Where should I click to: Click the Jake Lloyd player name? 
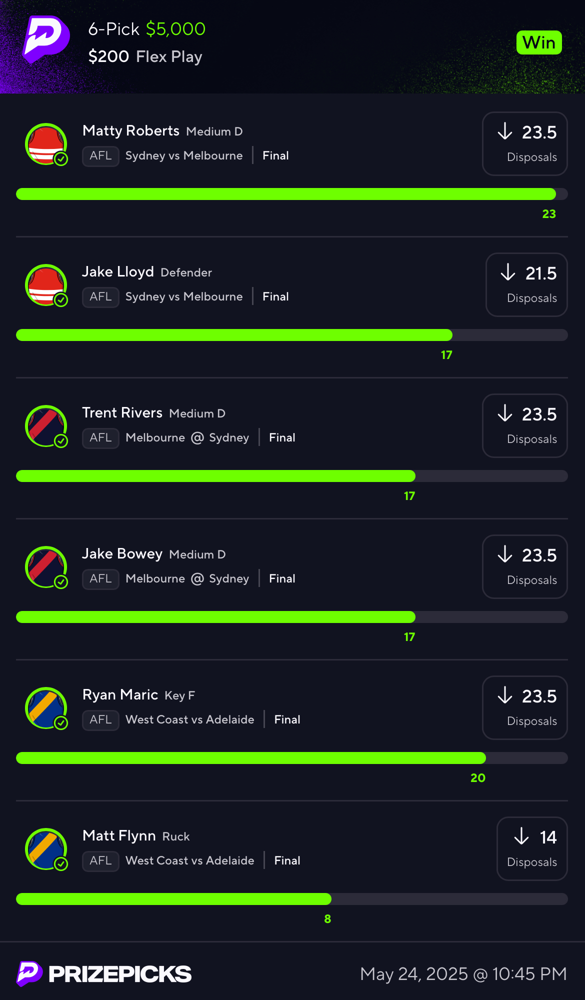(x=118, y=271)
